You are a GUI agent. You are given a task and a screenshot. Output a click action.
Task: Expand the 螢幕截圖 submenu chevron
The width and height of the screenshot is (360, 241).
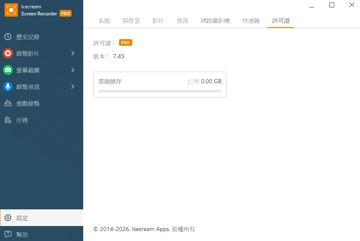[73, 70]
